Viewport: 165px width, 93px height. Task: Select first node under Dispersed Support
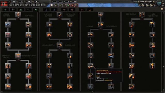49,25
